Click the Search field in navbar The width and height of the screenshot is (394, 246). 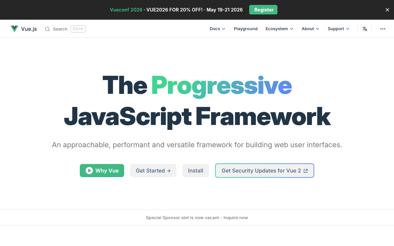pos(65,29)
